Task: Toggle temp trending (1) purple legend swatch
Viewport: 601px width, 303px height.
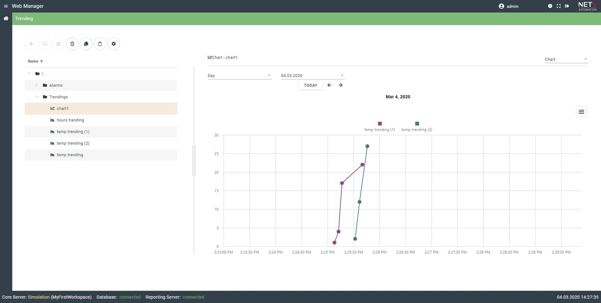Action: 380,124
